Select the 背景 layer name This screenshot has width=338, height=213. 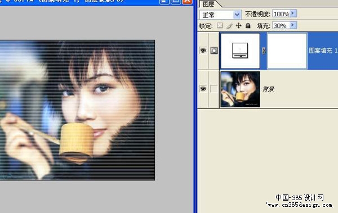point(268,89)
